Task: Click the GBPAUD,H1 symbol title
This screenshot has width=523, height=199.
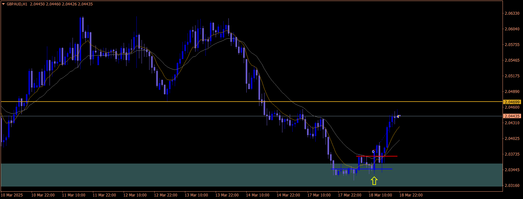Action: click(17, 4)
